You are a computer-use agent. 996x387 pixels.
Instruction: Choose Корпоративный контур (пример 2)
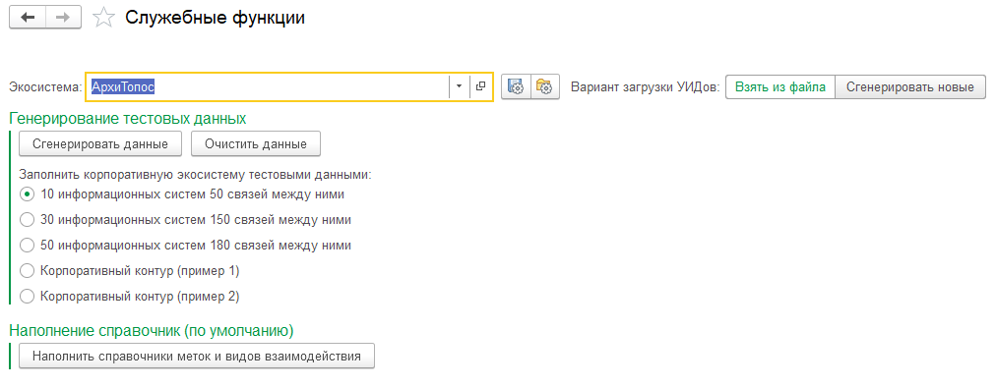(x=27, y=297)
